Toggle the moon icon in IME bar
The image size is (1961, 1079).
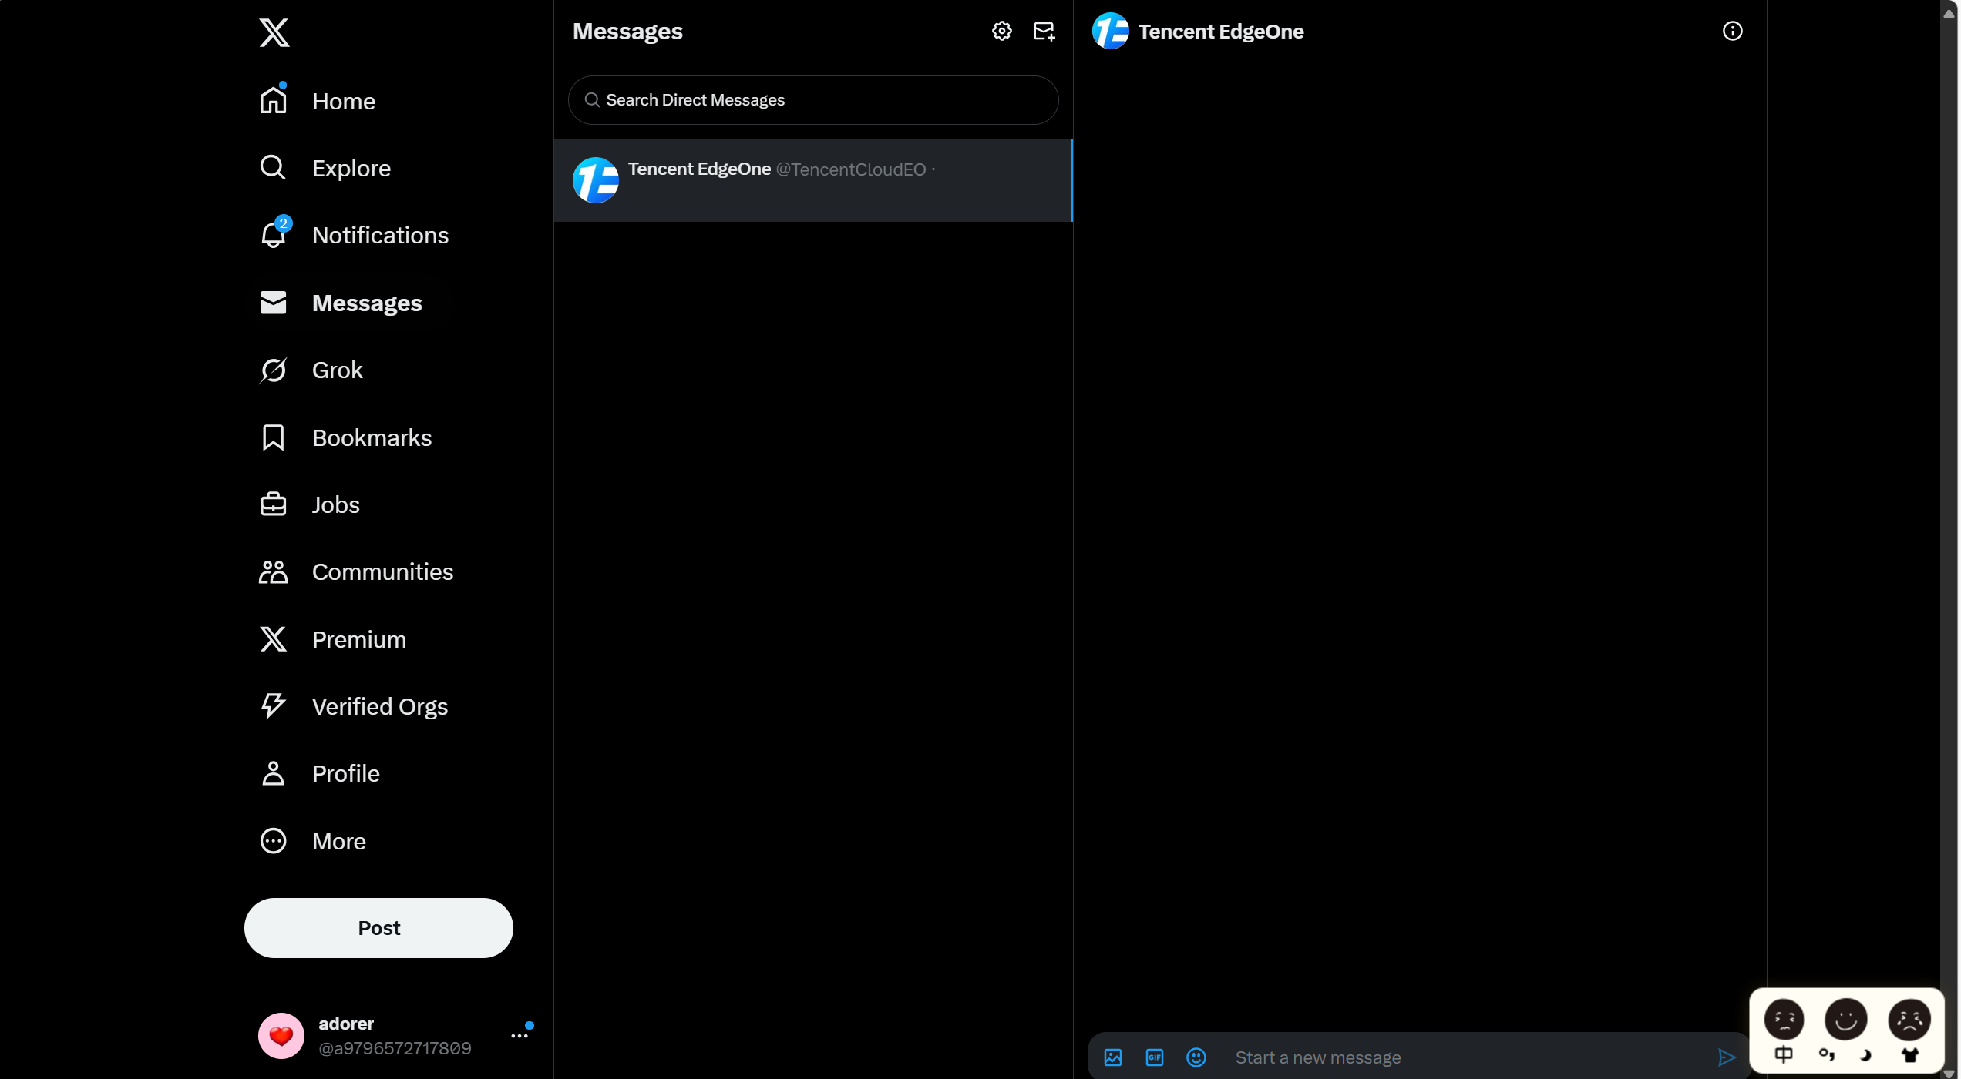(x=1866, y=1054)
